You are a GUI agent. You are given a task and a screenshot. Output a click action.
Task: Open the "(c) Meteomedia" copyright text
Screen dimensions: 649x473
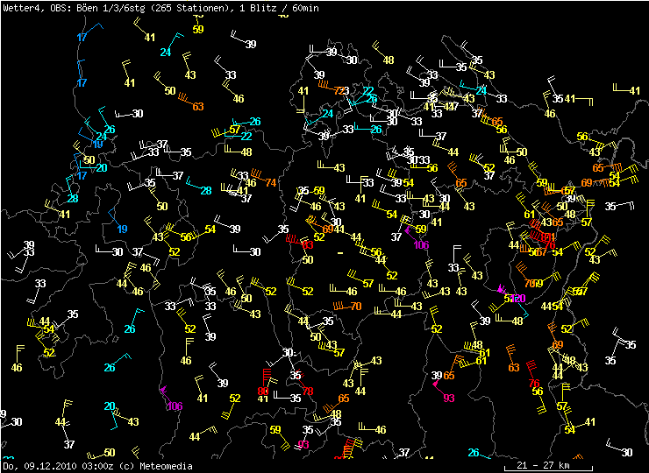click(155, 466)
